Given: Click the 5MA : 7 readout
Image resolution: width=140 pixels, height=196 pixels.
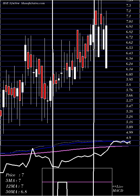Looking at the screenshot, I should [x=13, y=181].
